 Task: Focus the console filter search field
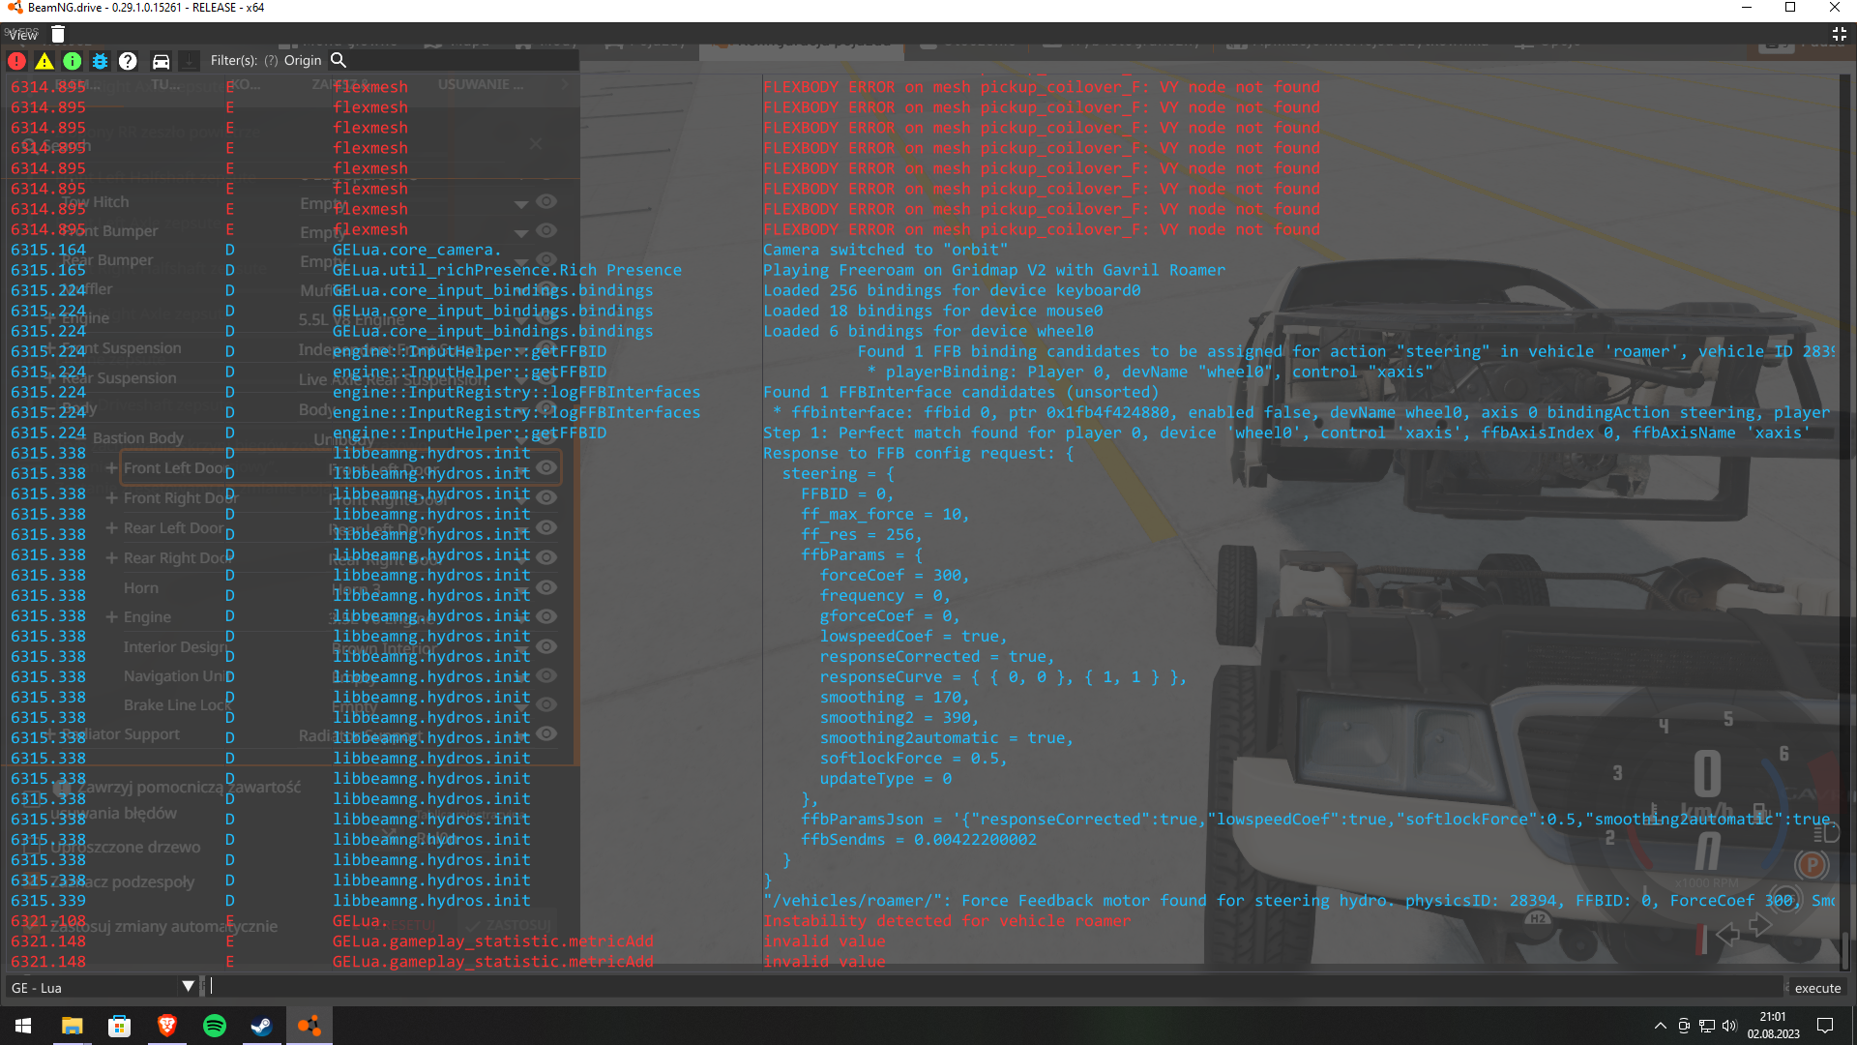tap(464, 60)
